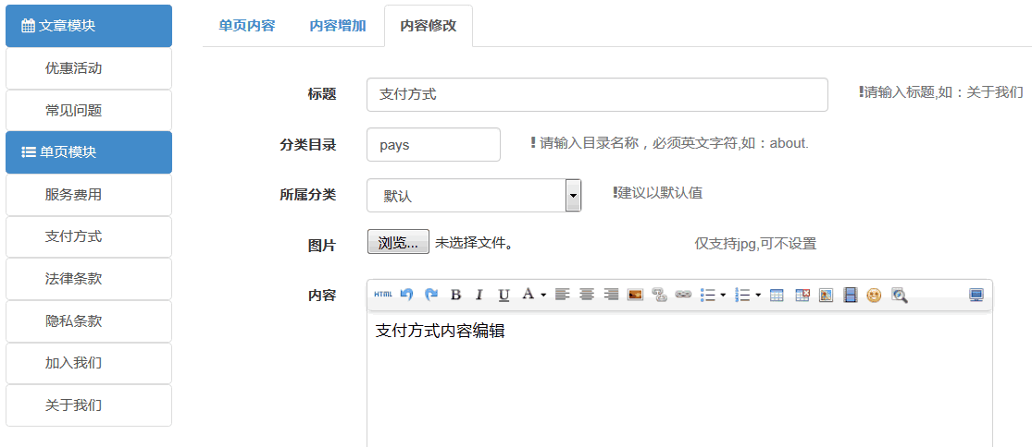Expand the font color dropdown arrow

(543, 295)
